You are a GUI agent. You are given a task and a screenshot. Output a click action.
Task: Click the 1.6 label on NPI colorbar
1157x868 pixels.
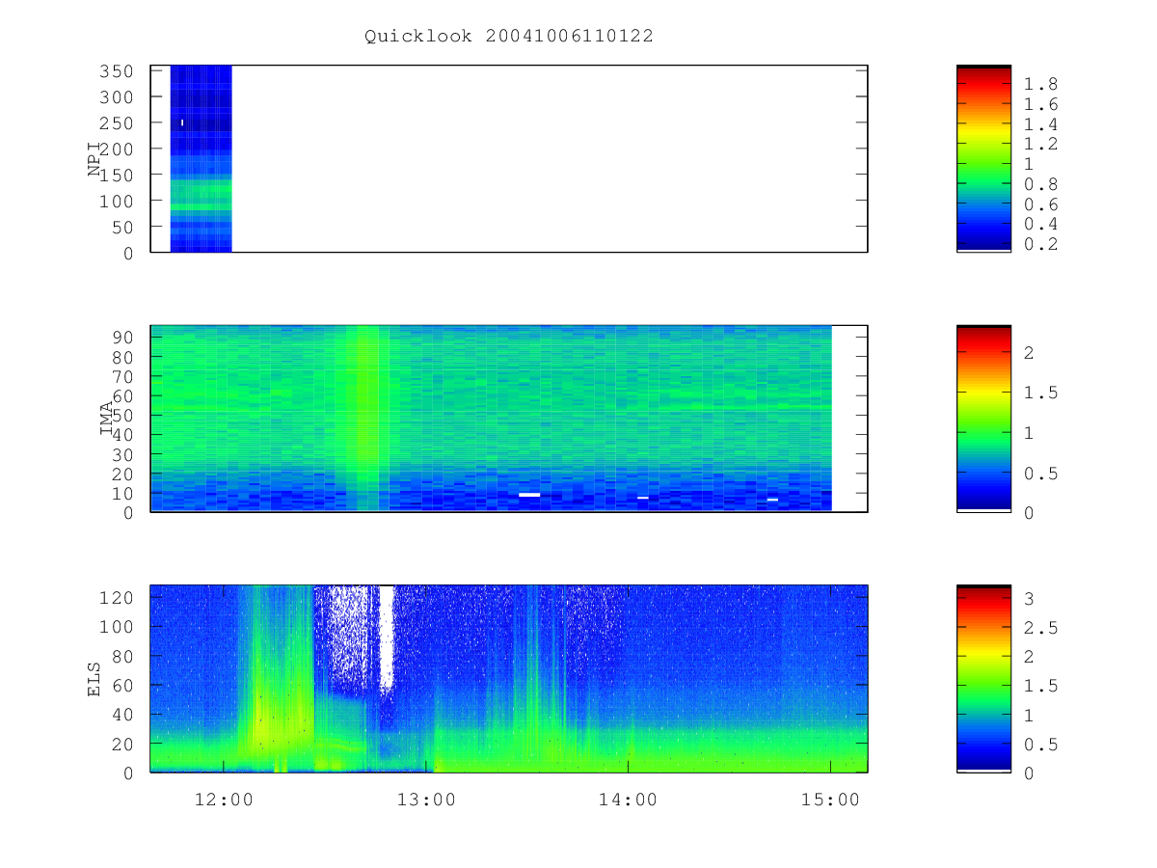1040,104
